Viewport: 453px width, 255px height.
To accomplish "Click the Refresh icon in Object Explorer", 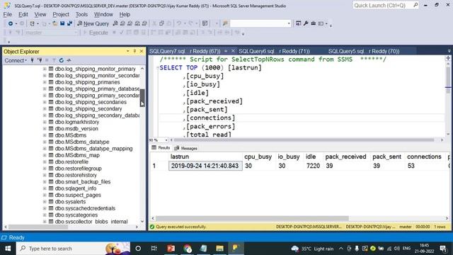I will click(62, 60).
